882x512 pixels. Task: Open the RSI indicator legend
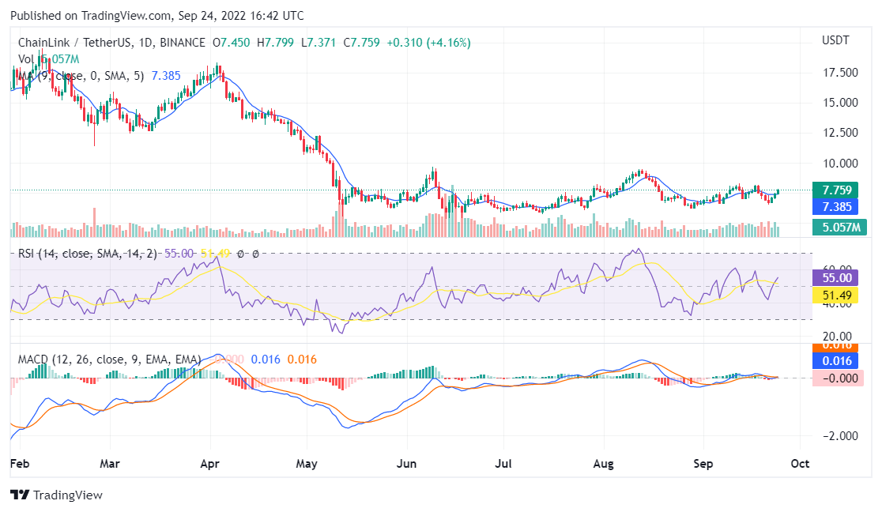coord(88,254)
